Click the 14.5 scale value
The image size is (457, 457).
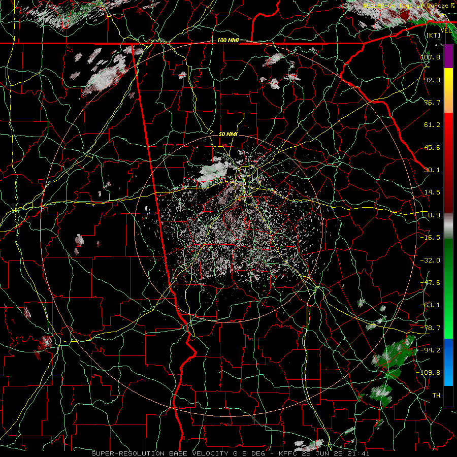tap(432, 192)
